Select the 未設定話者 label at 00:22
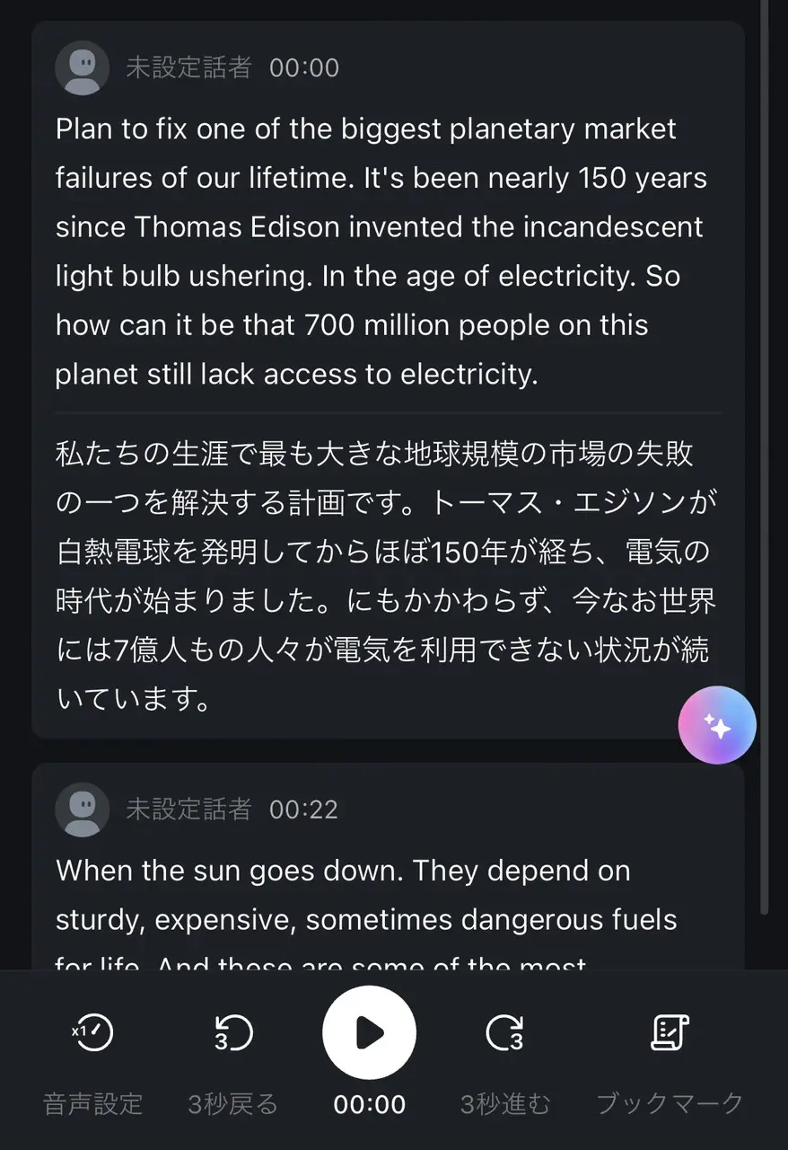 [x=188, y=809]
